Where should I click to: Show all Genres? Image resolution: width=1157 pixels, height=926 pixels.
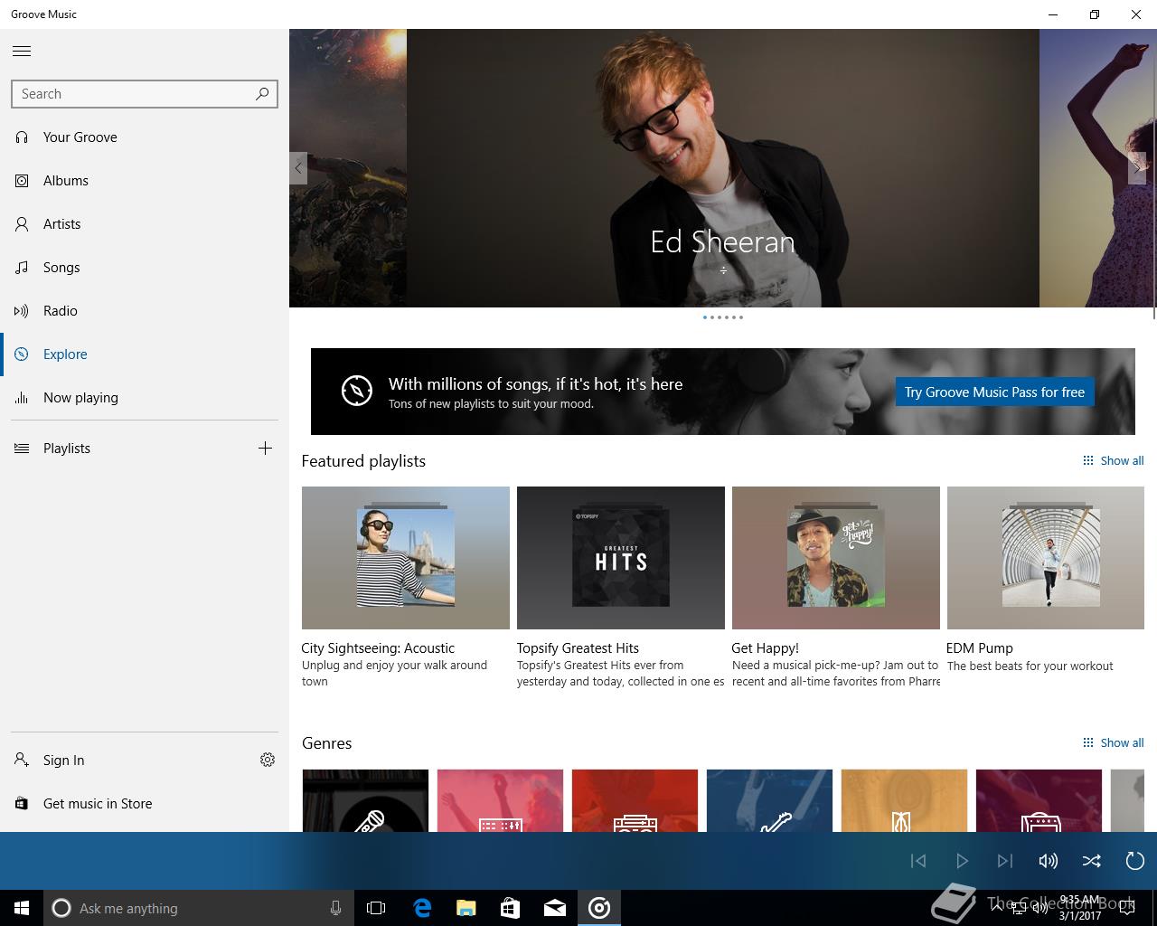click(1113, 742)
